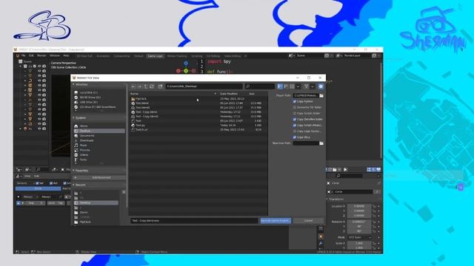Open file filter settings funnel icon

pyautogui.click(x=306, y=86)
